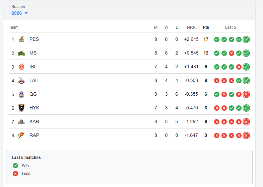The image size is (263, 187).
Task: Click the KAR team logo
Action: click(x=21, y=122)
